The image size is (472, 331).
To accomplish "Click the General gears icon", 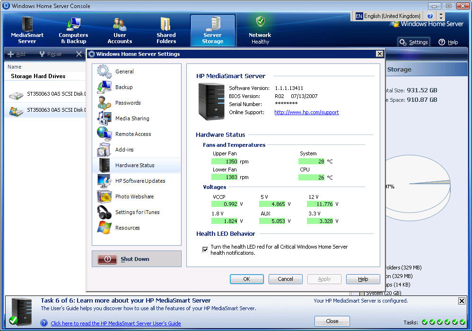I will [x=104, y=72].
